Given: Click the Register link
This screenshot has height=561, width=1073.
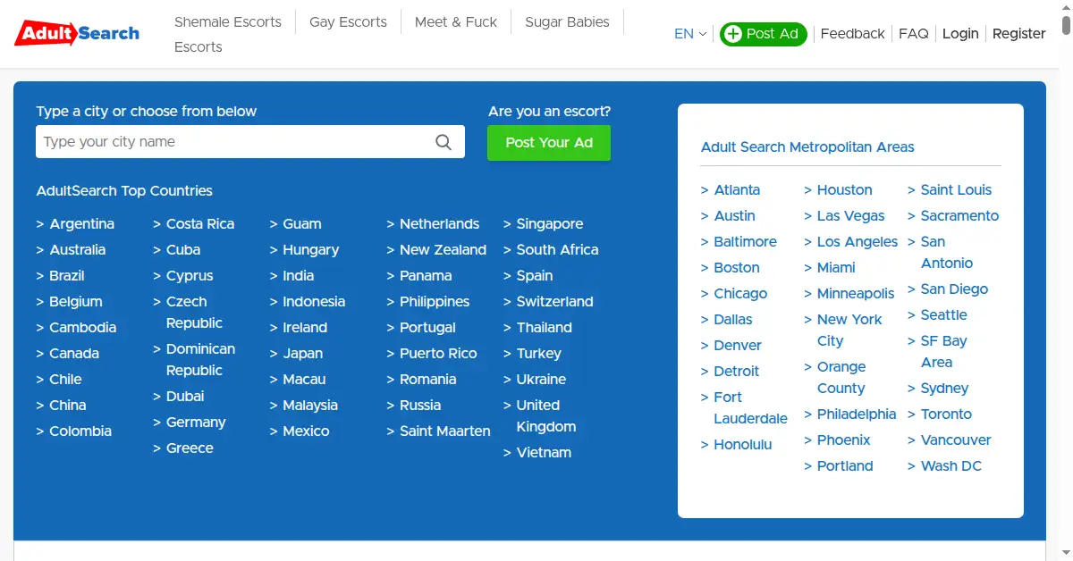Looking at the screenshot, I should pos(1018,34).
